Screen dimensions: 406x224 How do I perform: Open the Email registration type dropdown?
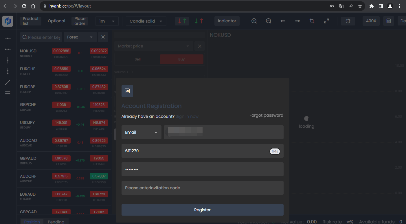pyautogui.click(x=142, y=132)
